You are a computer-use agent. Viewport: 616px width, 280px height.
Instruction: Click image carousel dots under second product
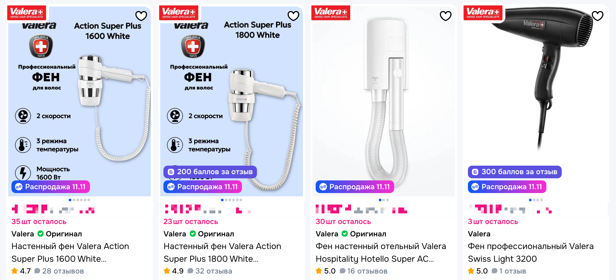[x=232, y=200]
